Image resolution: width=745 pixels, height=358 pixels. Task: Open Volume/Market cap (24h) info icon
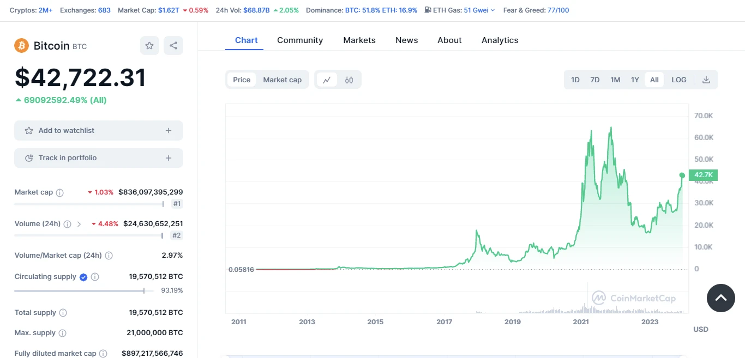[109, 256]
